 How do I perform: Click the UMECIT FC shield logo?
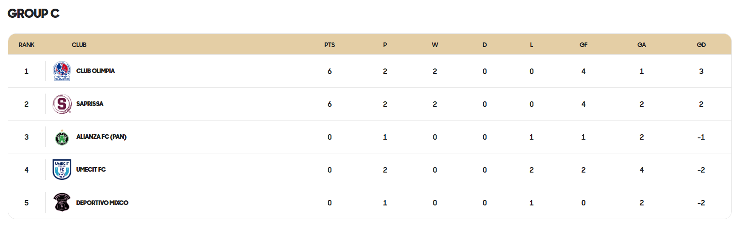coord(62,170)
